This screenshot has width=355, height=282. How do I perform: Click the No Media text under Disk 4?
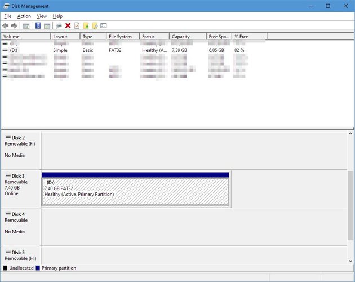pyautogui.click(x=15, y=232)
